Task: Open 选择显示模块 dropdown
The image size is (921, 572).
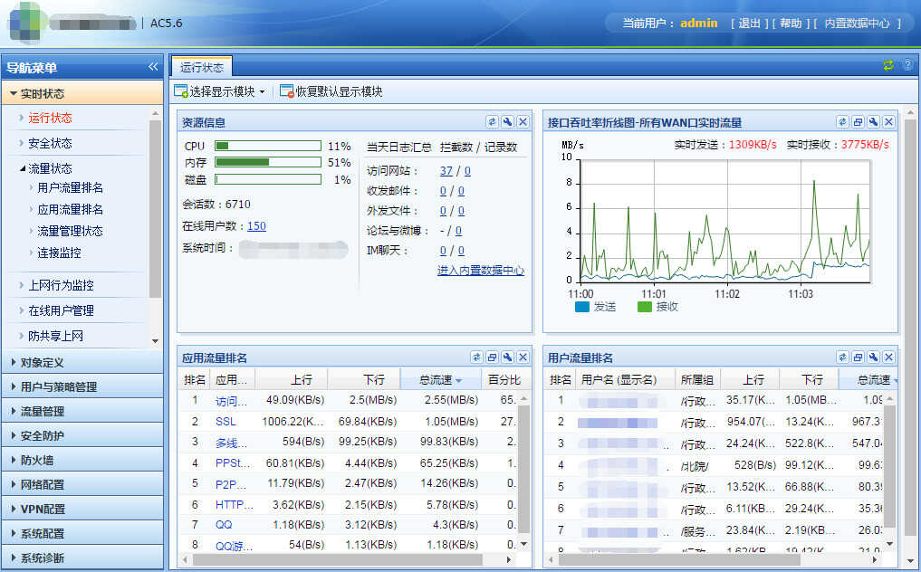Action: tap(220, 91)
